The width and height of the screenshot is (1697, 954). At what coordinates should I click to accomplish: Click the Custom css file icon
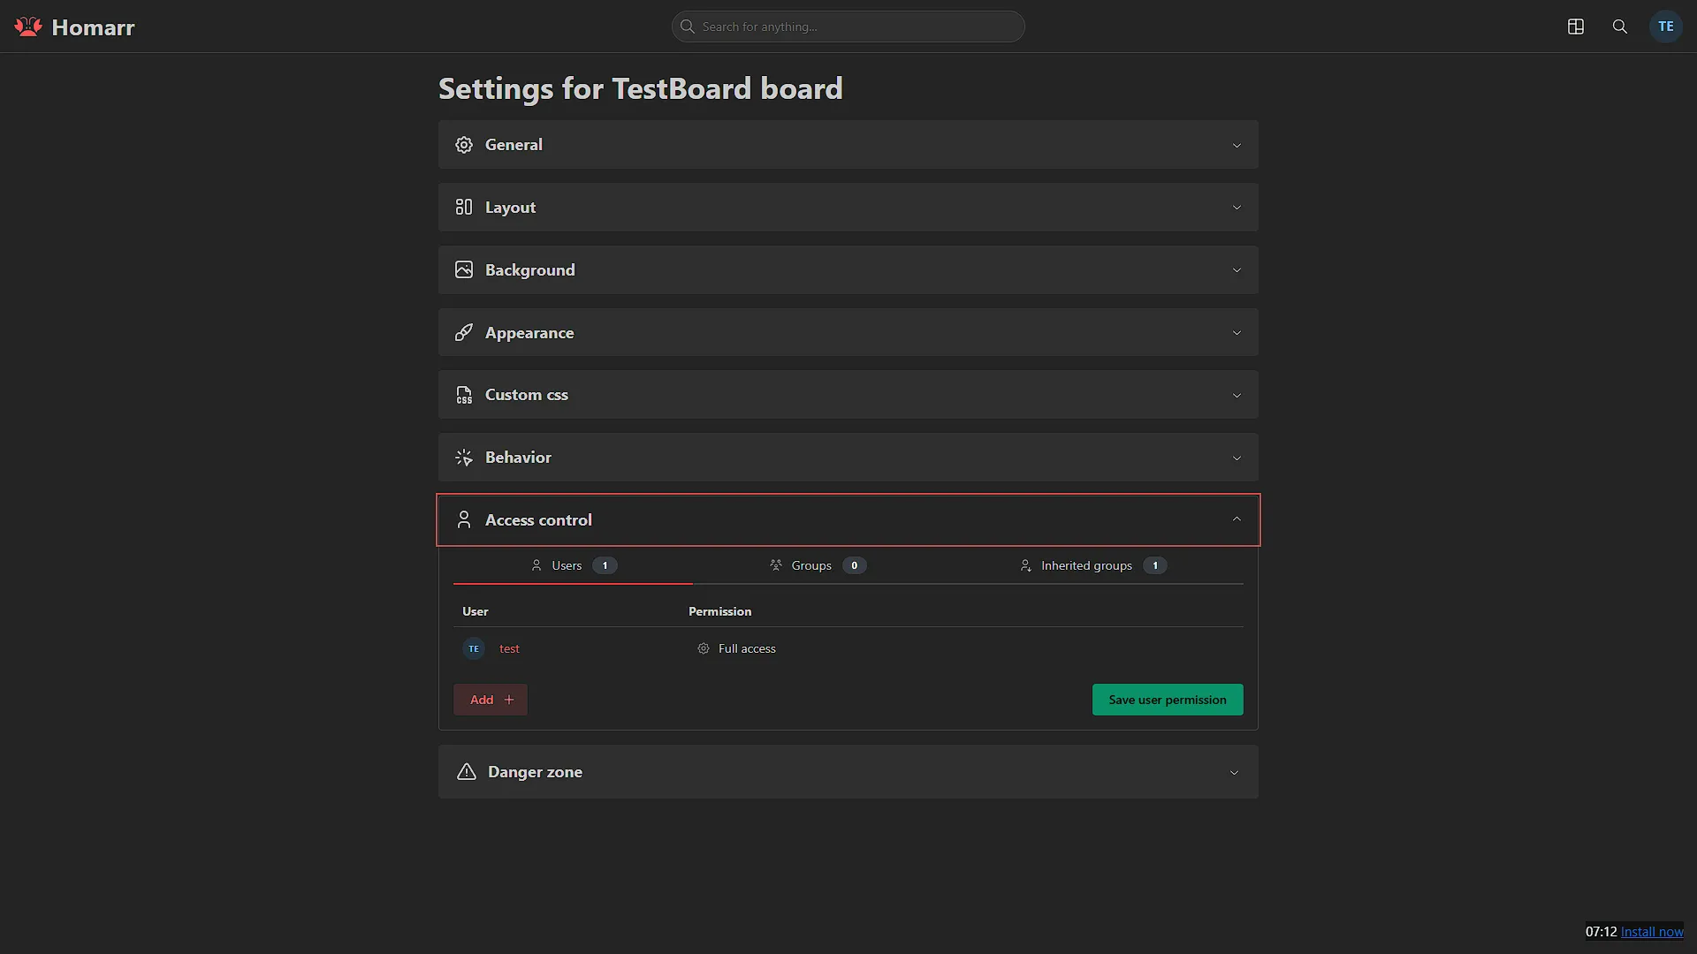coord(464,395)
